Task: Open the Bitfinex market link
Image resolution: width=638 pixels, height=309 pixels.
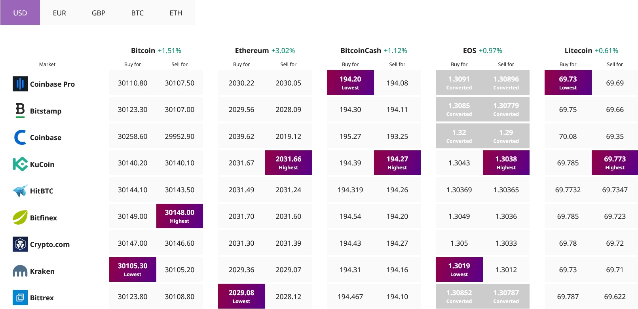Action: (44, 218)
